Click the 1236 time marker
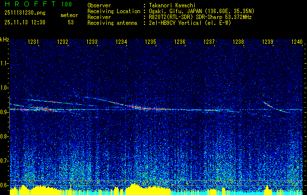Screen dimensions: 307x195 (x=180, y=41)
